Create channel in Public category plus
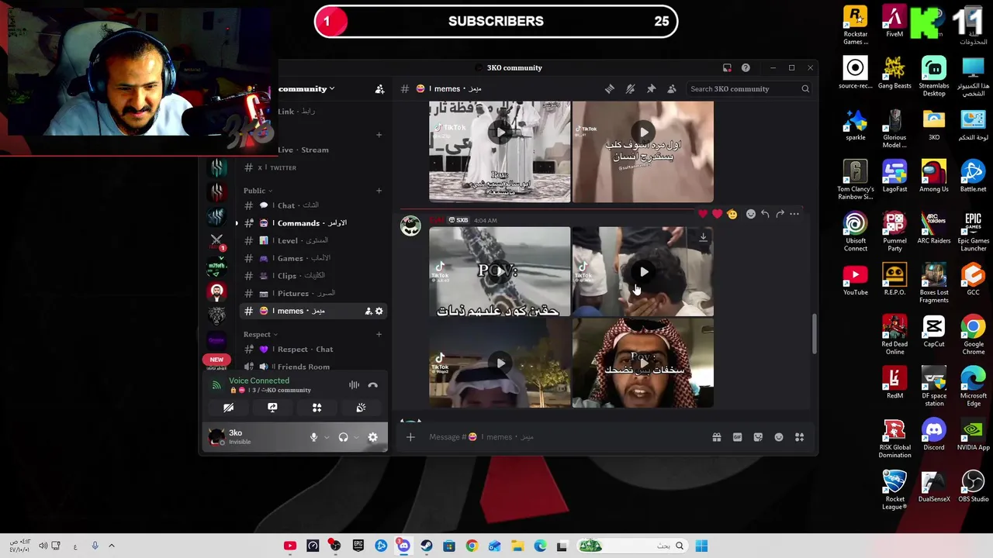This screenshot has width=993, height=558. (379, 191)
